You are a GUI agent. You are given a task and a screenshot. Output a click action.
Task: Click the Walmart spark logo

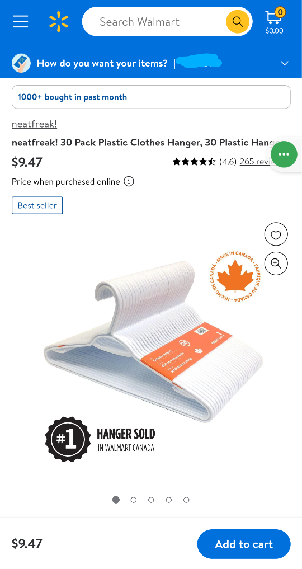[x=59, y=21]
